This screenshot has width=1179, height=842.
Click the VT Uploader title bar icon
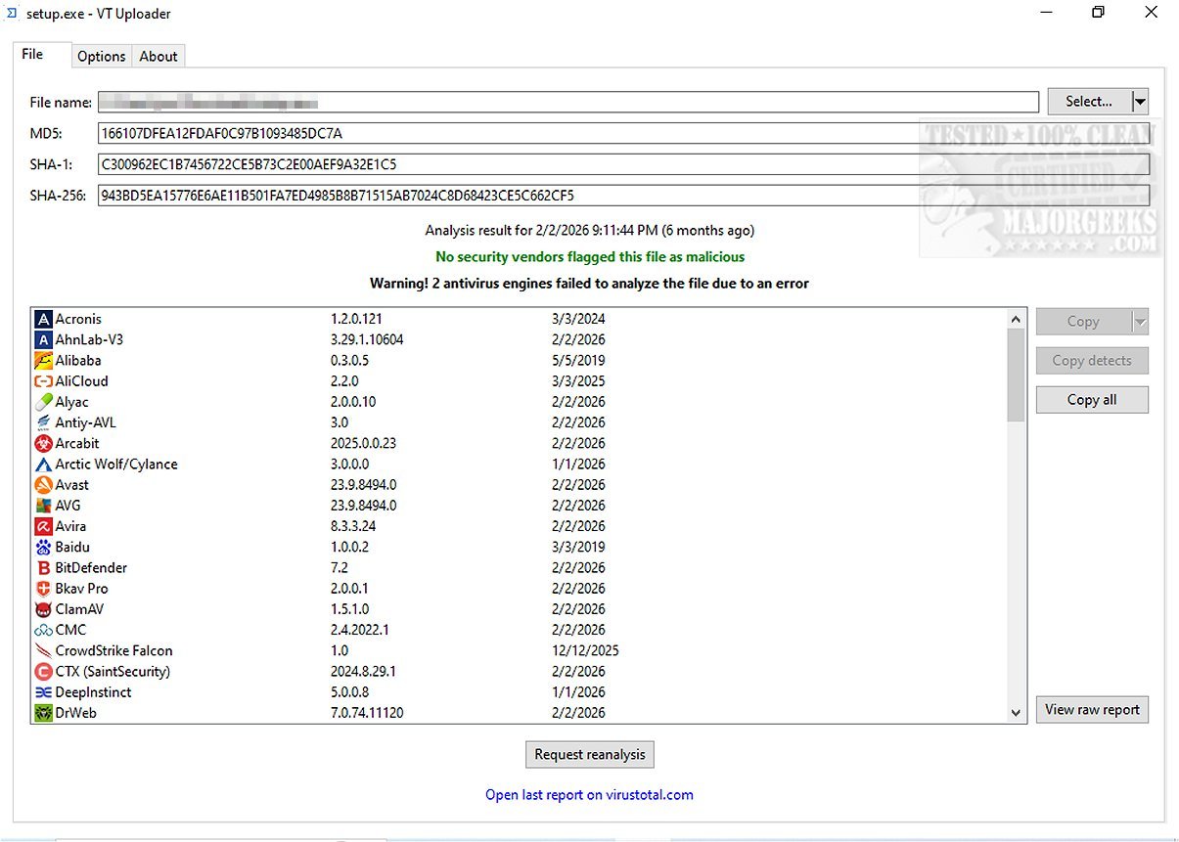coord(12,14)
